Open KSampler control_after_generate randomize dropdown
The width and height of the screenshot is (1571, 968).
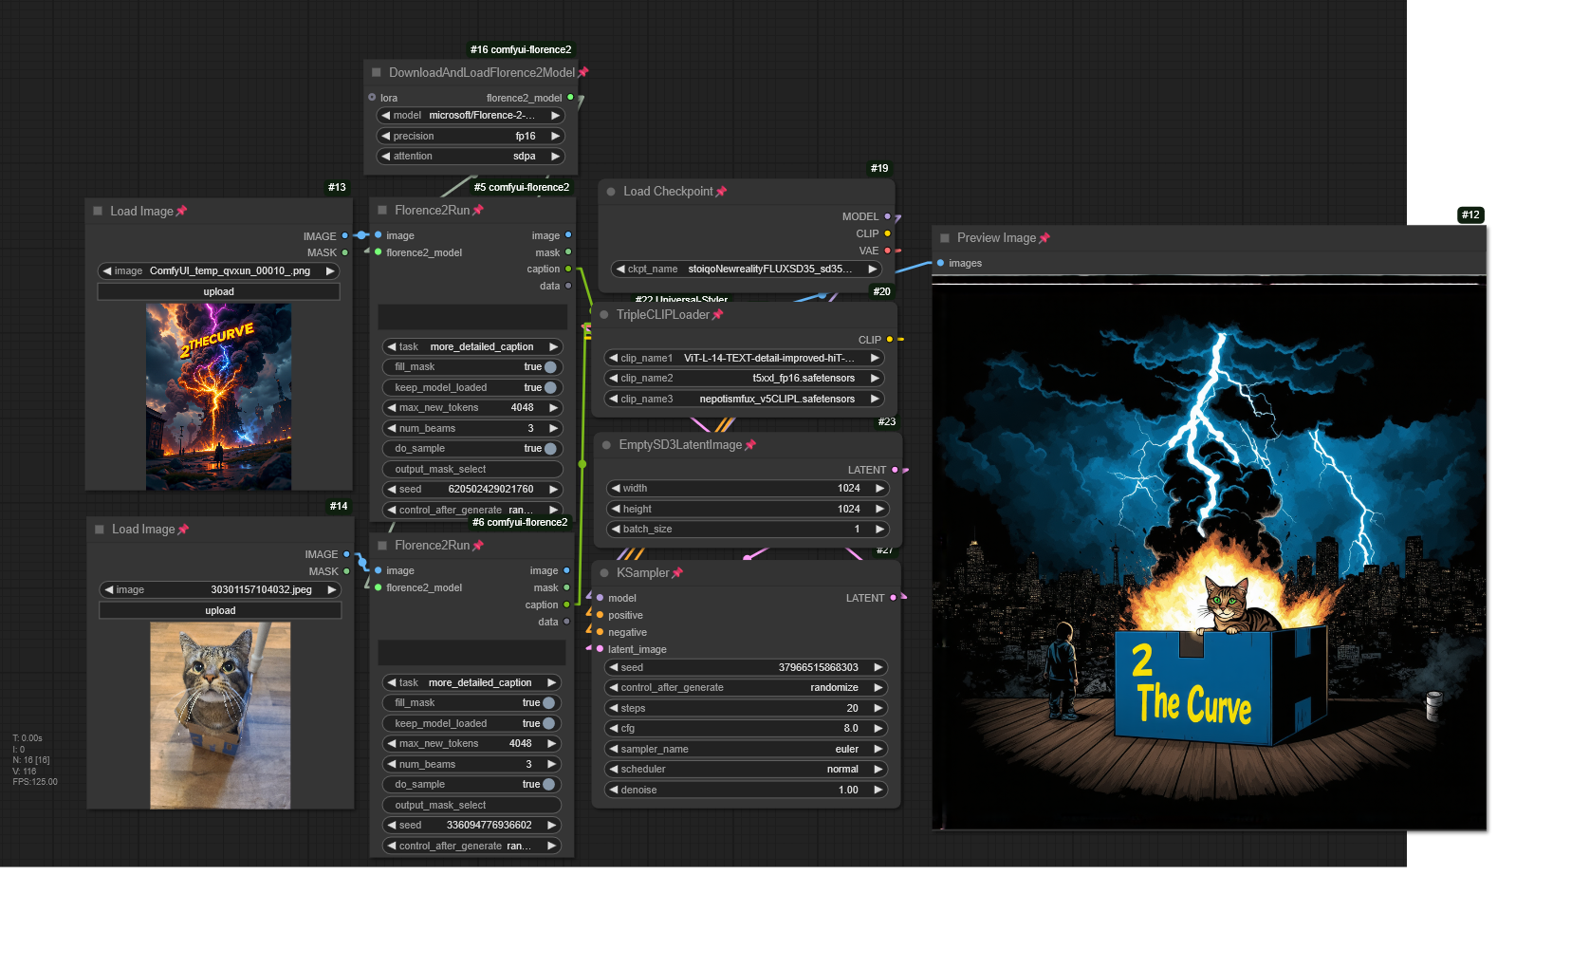(746, 688)
